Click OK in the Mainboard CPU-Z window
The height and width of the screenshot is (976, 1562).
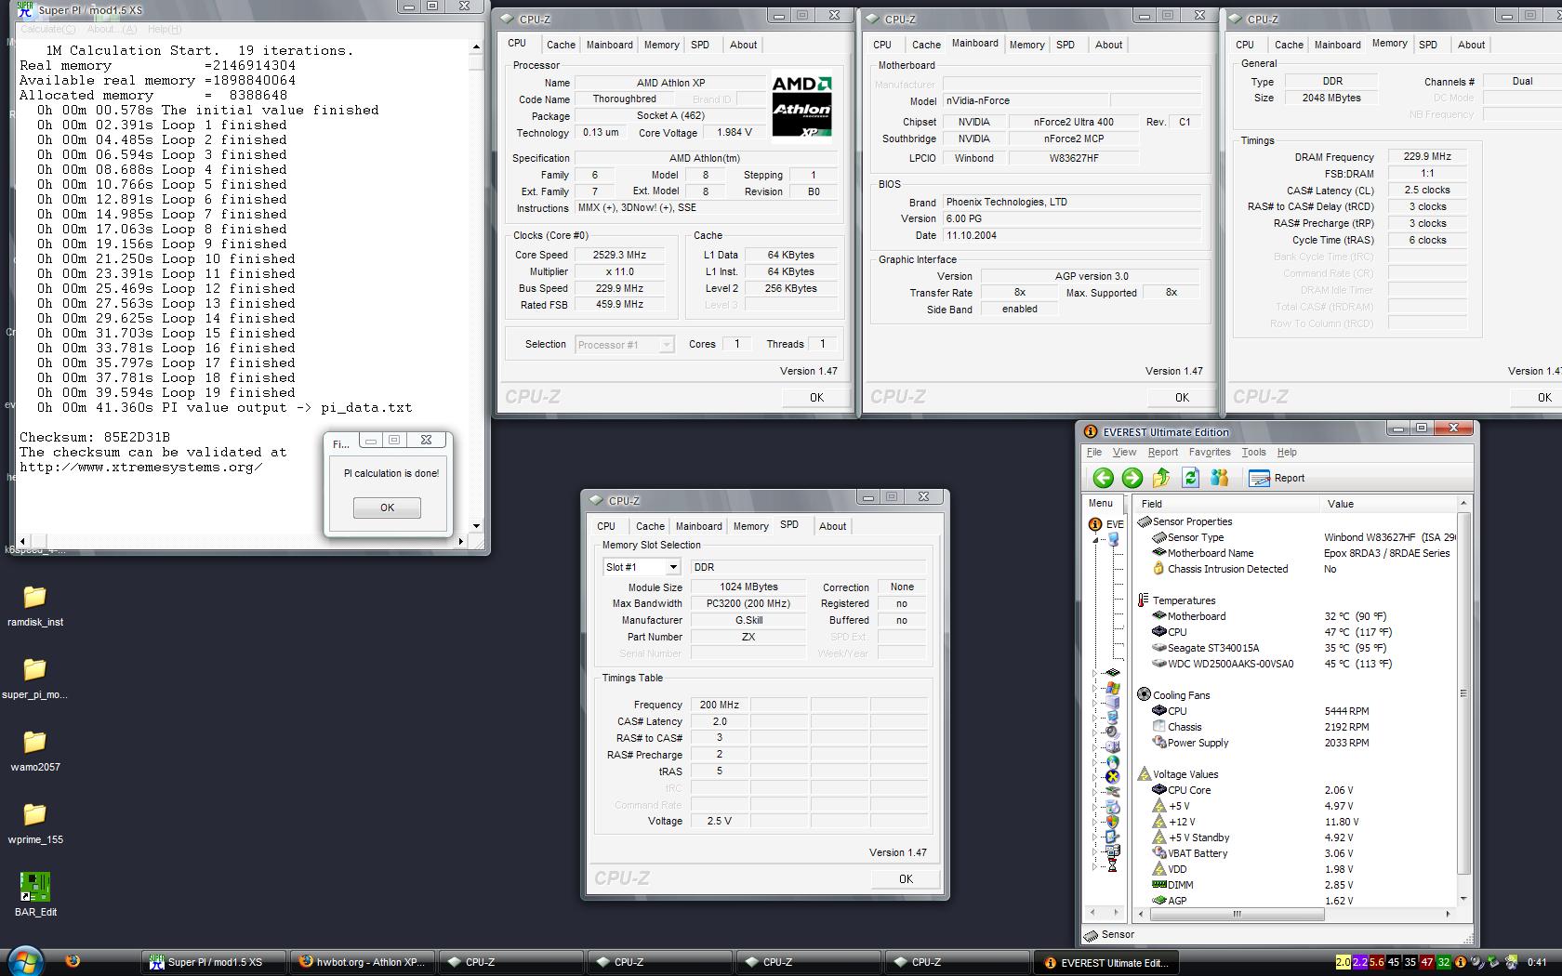1182,397
